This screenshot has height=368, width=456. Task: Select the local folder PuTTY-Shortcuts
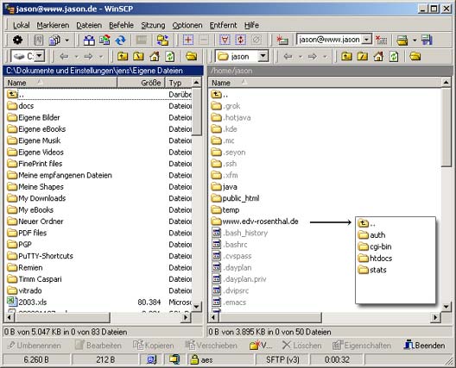point(40,256)
